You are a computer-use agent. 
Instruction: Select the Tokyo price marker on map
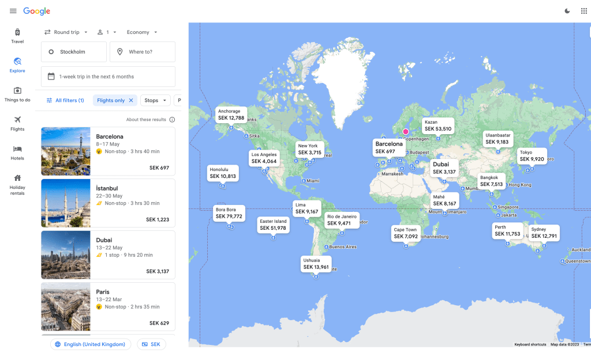pos(532,156)
